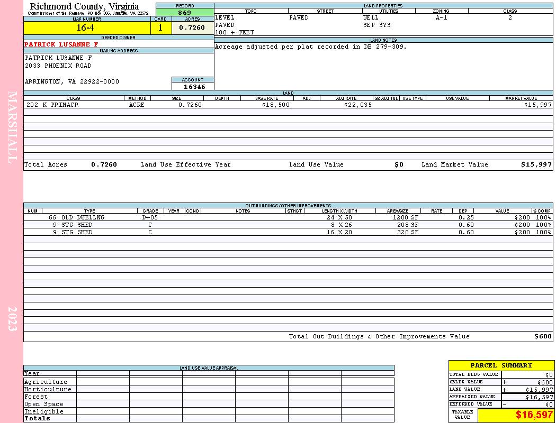Click the OUT BUILDINGS/OTHER IMPROVEMENTS header
Viewport: 556px width, 423px height.
[x=288, y=206]
